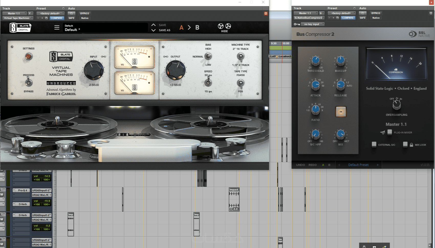Go to next preset with the down arrow
The image size is (435, 248).
154,30
